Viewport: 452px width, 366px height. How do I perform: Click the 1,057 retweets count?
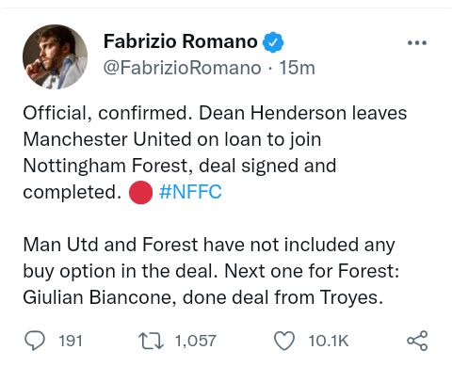[x=196, y=341]
